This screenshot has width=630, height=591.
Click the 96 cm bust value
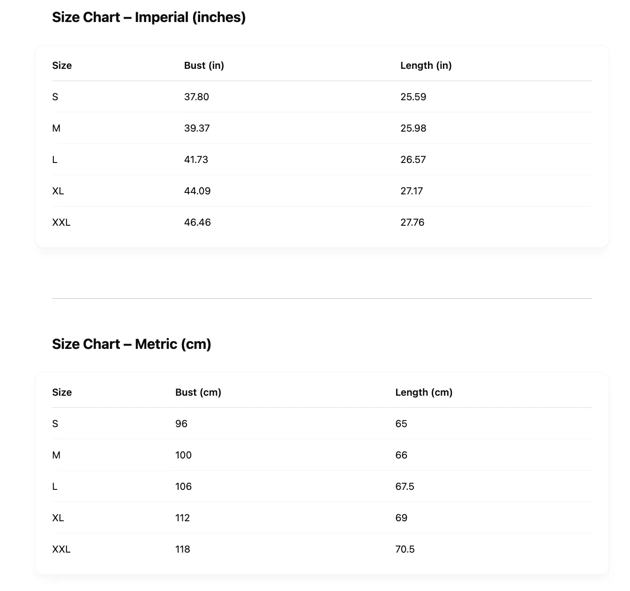click(181, 424)
